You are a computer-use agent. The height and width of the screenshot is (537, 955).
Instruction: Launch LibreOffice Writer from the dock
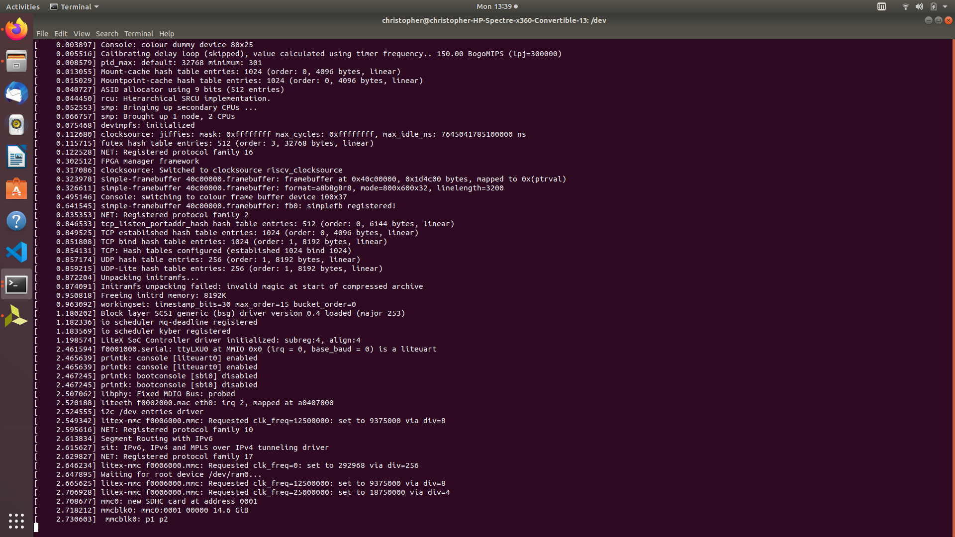16,157
